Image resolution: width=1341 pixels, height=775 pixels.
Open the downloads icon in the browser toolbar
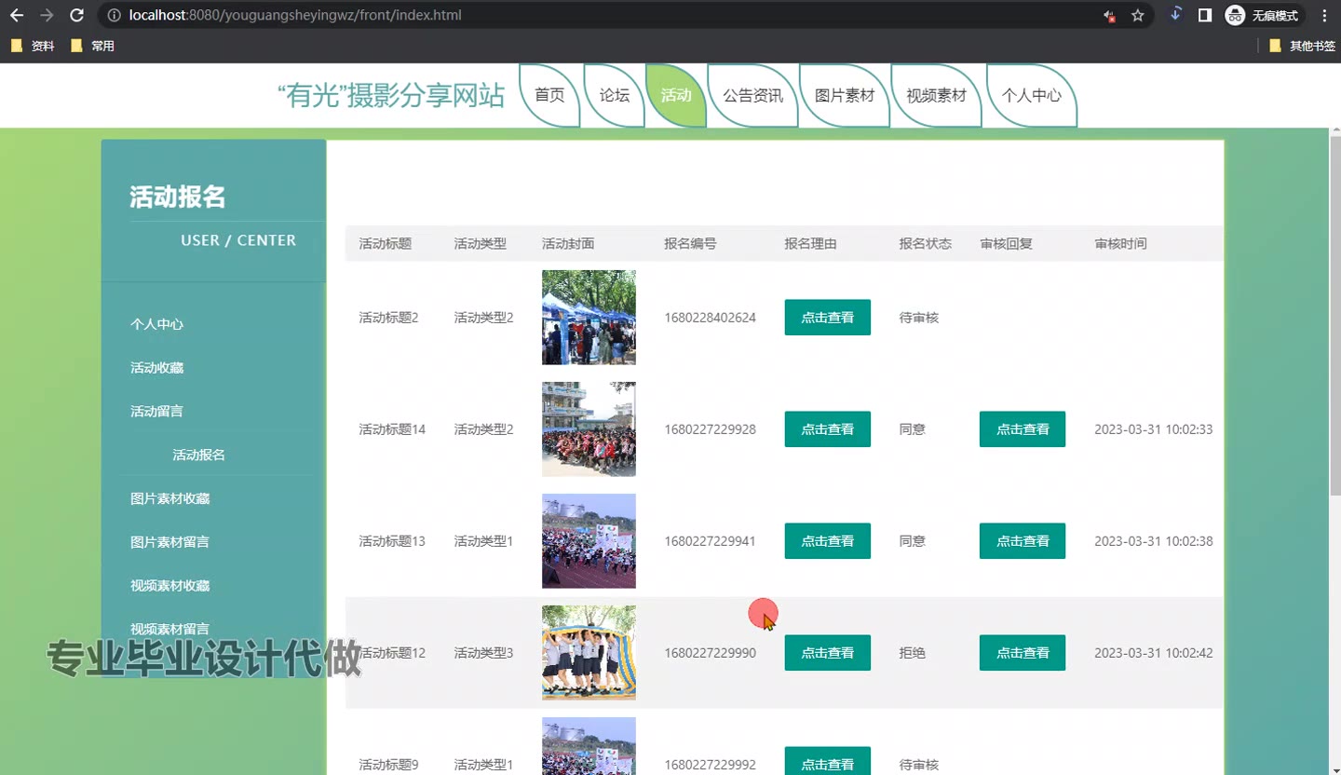1175,14
